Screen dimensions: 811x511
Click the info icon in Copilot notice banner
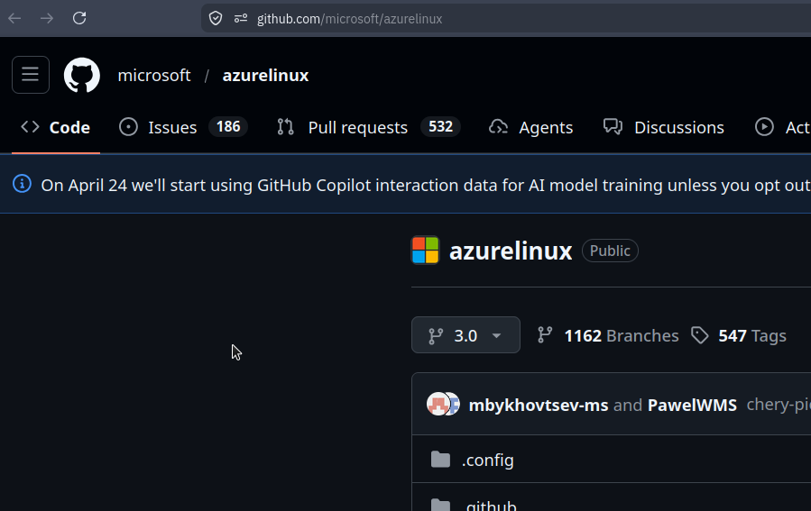coord(22,184)
